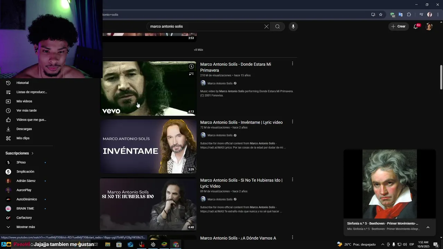Click the Crear button
The width and height of the screenshot is (443, 249).
pyautogui.click(x=398, y=26)
